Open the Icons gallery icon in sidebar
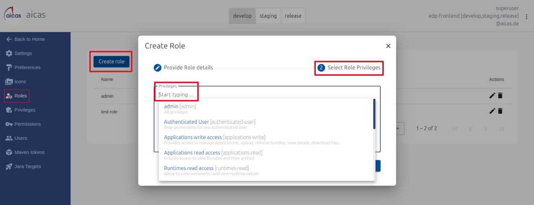This screenshot has height=205, width=534. [x=9, y=82]
